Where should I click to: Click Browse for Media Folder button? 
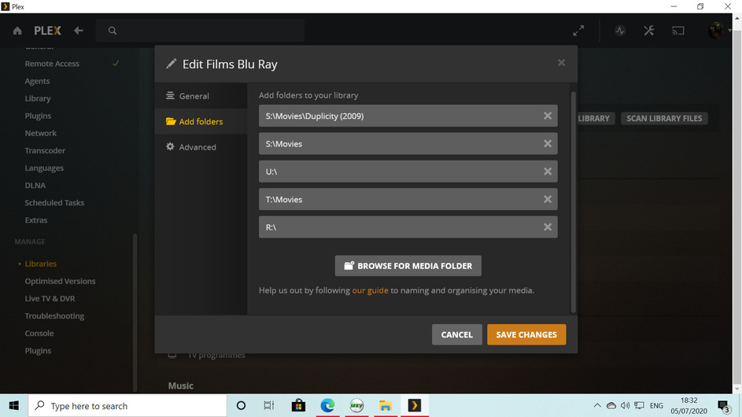[408, 266]
